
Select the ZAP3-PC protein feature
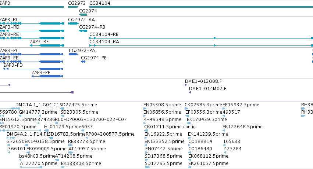pyautogui.click(x=31, y=54)
